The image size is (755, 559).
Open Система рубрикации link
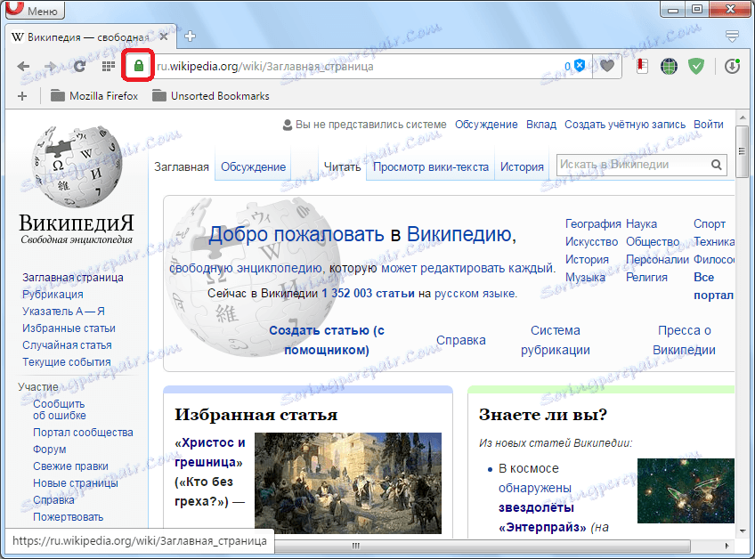pyautogui.click(x=556, y=340)
